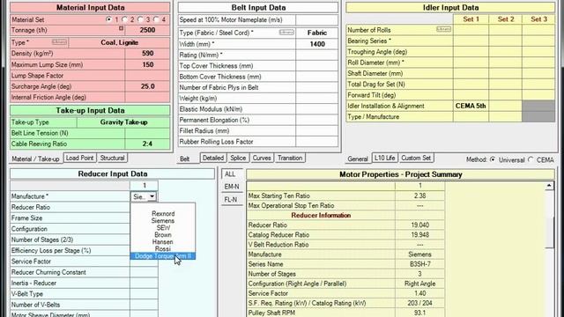Screen dimensions: 564x317
Task: Click the Pulley Shaft RPM value 93.1
Action: click(x=419, y=313)
